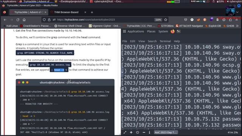Open the terminal View menu
This screenshot has width=242, height=136.
(x=141, y=41)
